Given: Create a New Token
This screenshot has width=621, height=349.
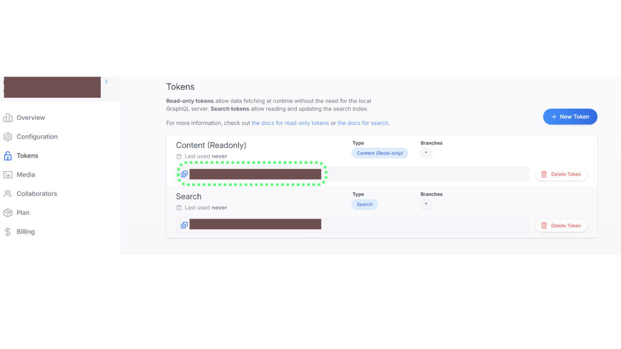Looking at the screenshot, I should click(x=570, y=117).
